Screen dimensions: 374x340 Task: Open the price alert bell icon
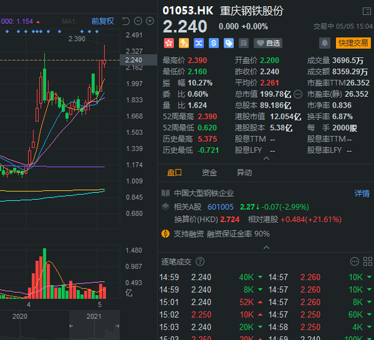(x=324, y=43)
